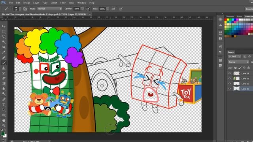Select the Path Selection tool
Screen dimensions: 253x142
coord(4,110)
